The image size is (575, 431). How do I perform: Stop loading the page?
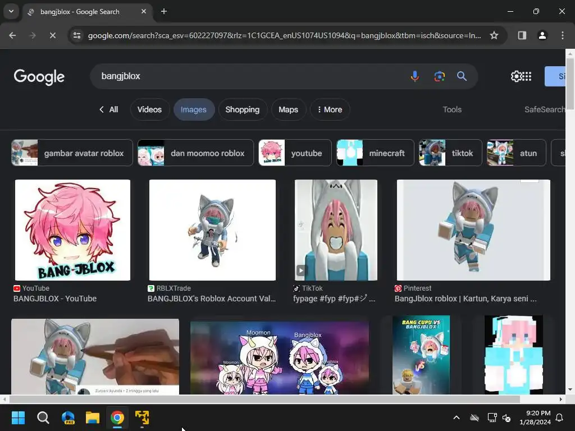coord(52,35)
